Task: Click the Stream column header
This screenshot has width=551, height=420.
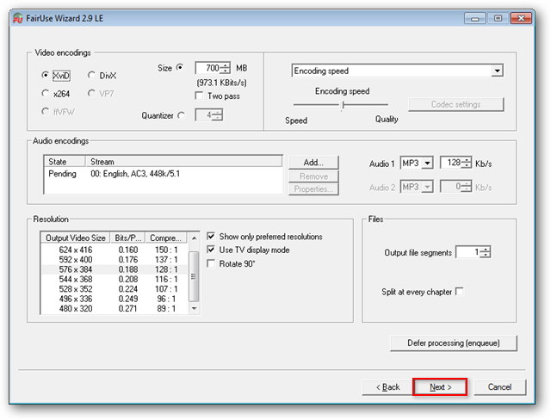Action: pyautogui.click(x=183, y=162)
